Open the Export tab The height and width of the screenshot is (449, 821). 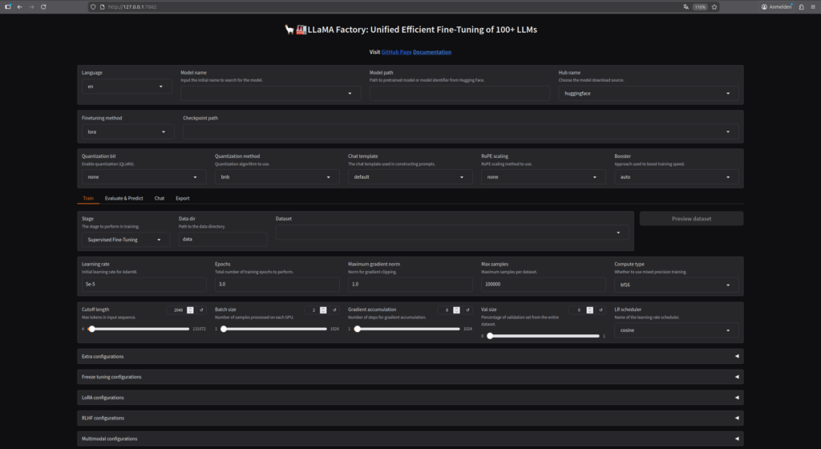pyautogui.click(x=183, y=198)
